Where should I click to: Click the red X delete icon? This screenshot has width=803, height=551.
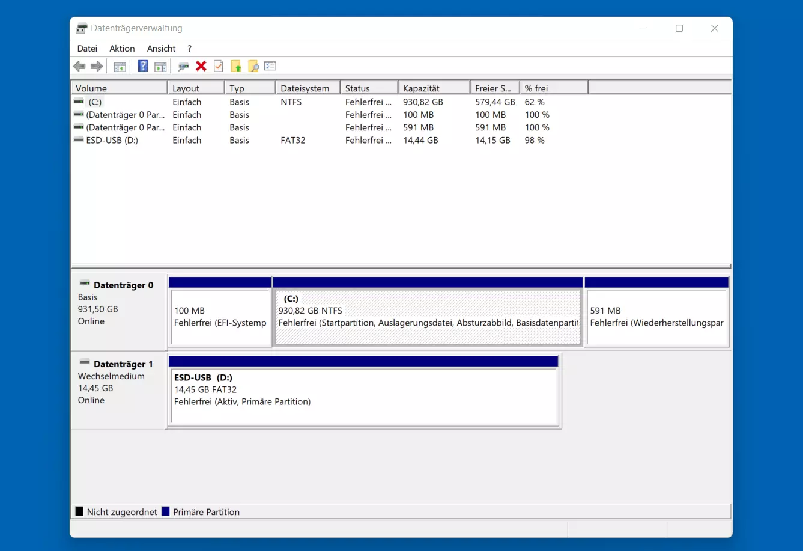(x=201, y=66)
